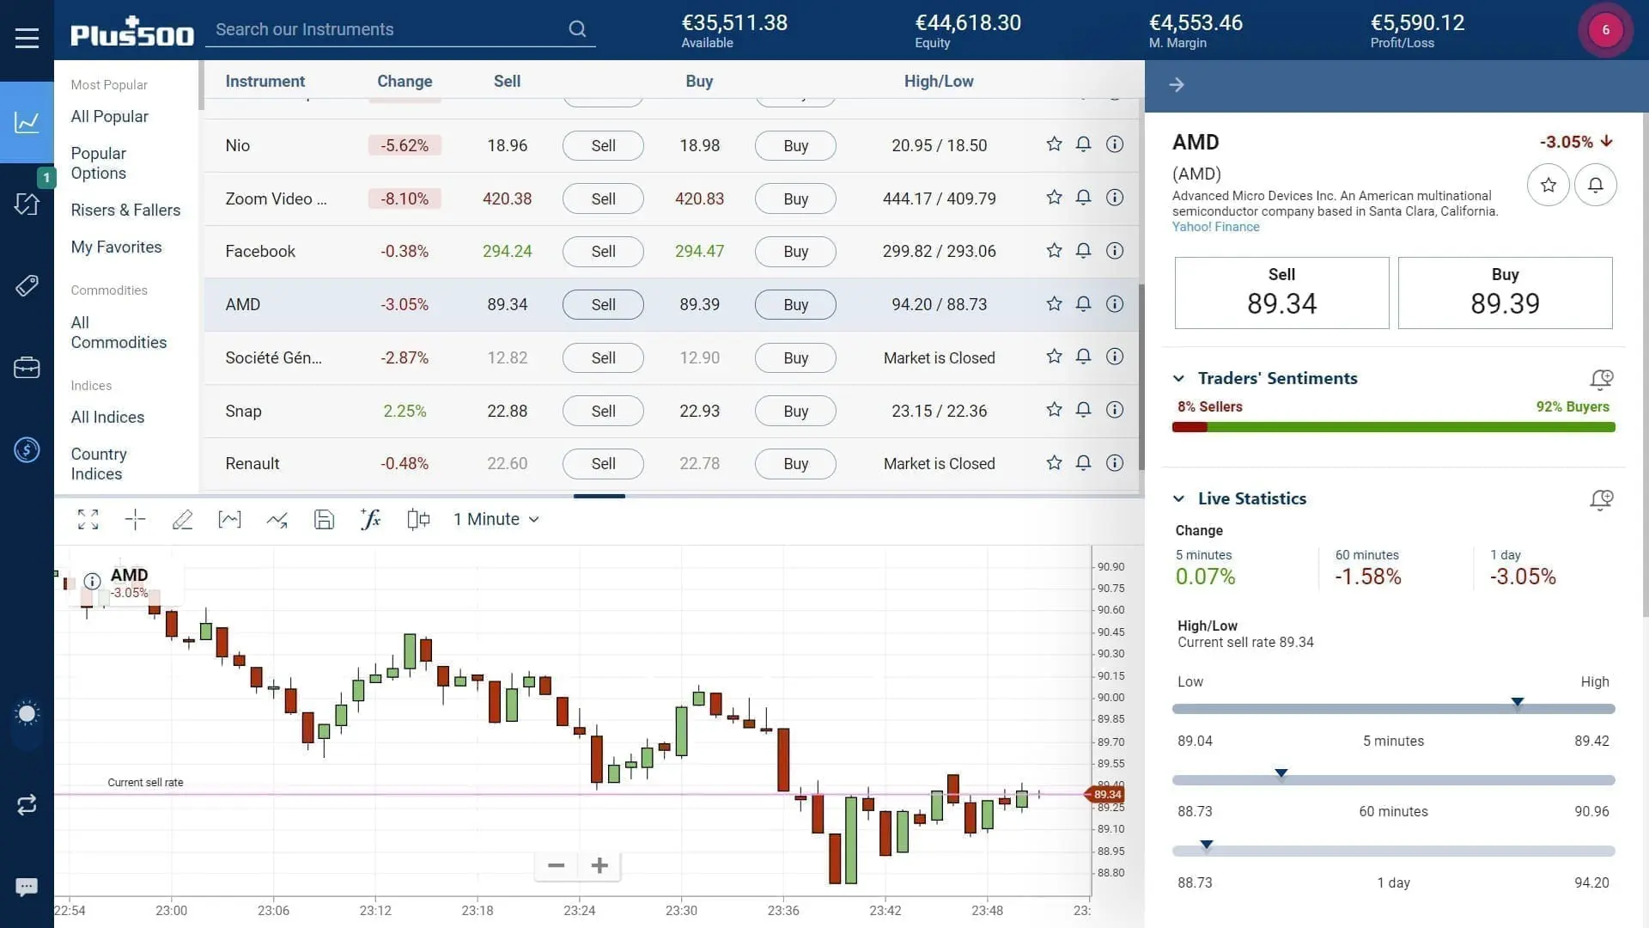
Task: Click the Buy button for Nio
Action: click(x=794, y=145)
